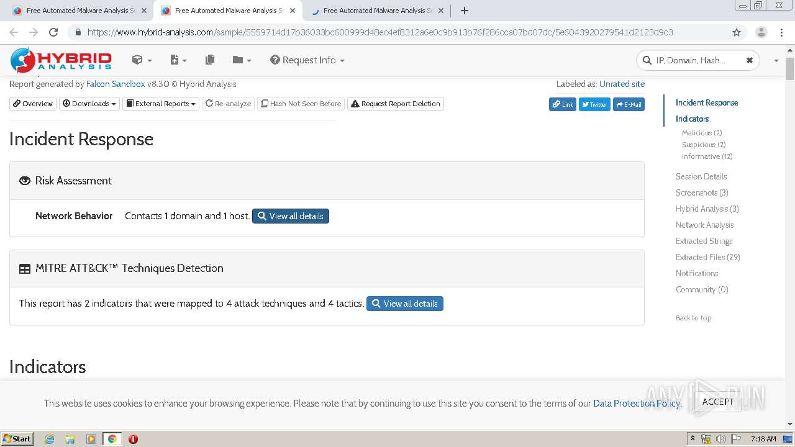
Task: Click the Chrome taskbar icon
Action: (112, 439)
